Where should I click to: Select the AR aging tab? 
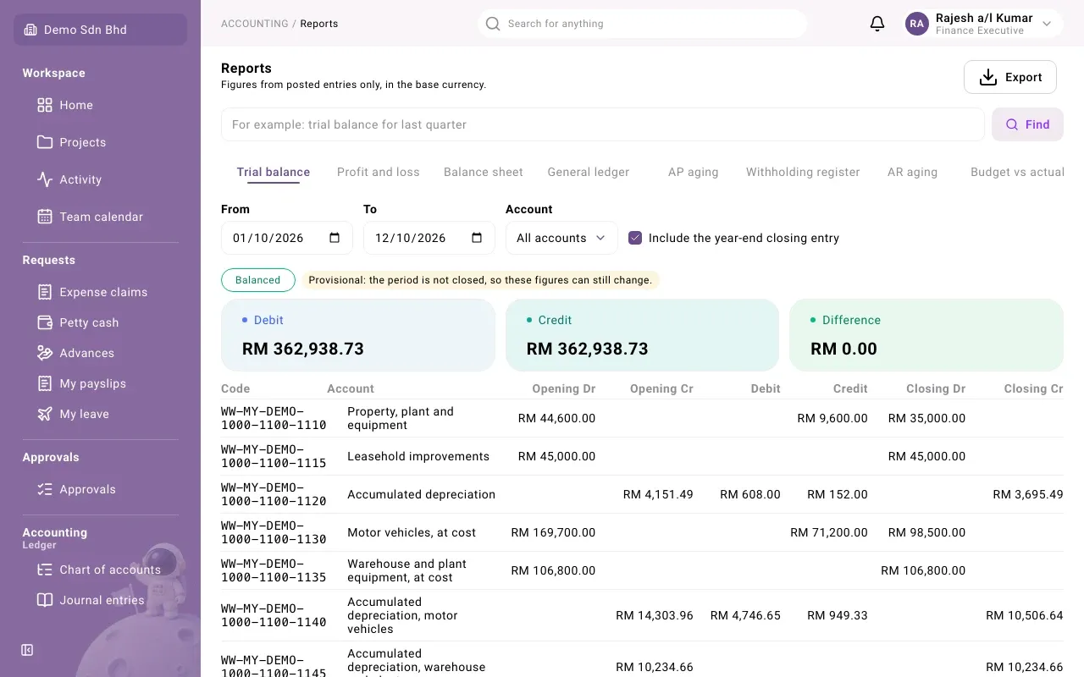[x=912, y=172]
